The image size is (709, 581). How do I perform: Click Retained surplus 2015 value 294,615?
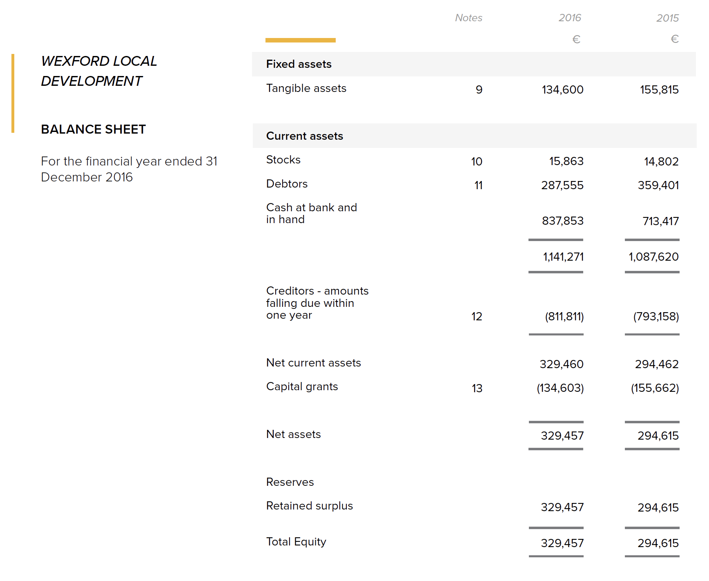[x=658, y=507]
